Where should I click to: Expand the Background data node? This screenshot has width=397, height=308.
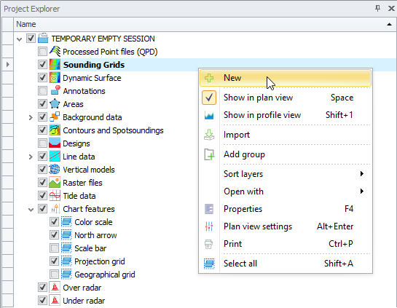[31, 117]
